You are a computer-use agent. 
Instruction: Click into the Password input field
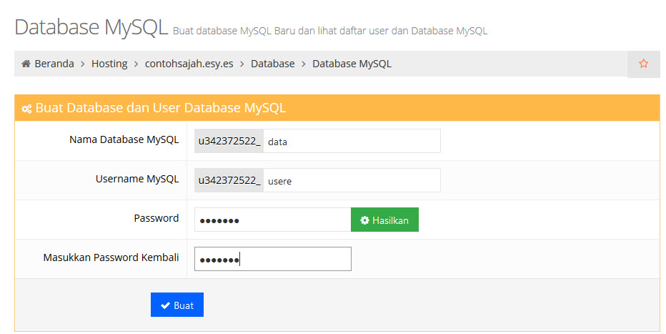(x=272, y=220)
